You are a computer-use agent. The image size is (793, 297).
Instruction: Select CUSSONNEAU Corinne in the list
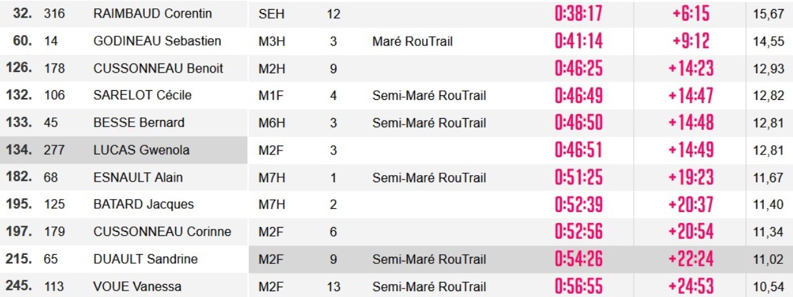[162, 232]
